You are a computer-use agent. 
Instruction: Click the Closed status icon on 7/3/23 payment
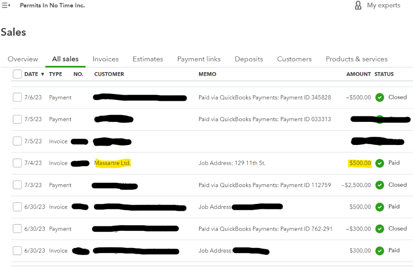(380, 185)
